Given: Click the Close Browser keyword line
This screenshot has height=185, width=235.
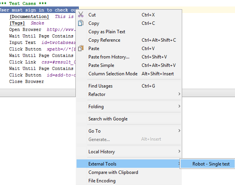Looking at the screenshot, I should click(x=26, y=81).
